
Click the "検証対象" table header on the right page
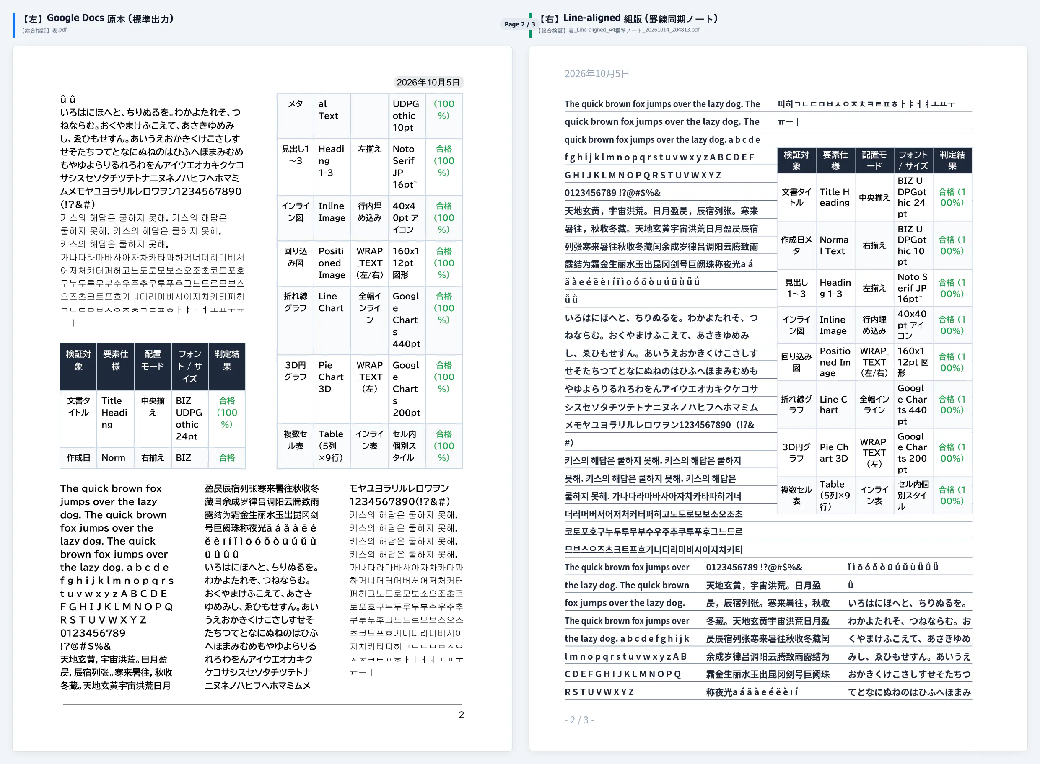pyautogui.click(x=796, y=160)
